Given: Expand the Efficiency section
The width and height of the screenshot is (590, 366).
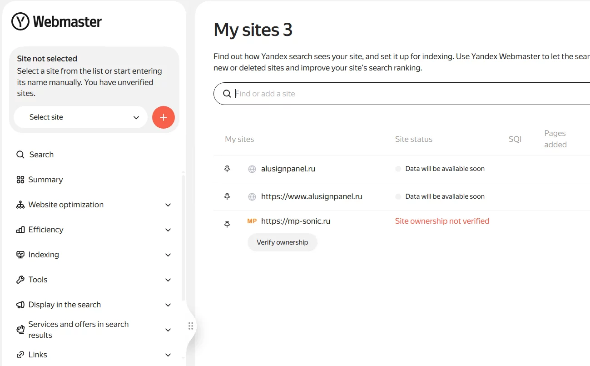Looking at the screenshot, I should [168, 230].
